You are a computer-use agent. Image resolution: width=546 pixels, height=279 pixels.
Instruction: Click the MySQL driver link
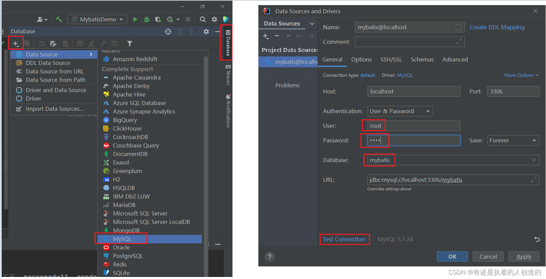(x=405, y=75)
